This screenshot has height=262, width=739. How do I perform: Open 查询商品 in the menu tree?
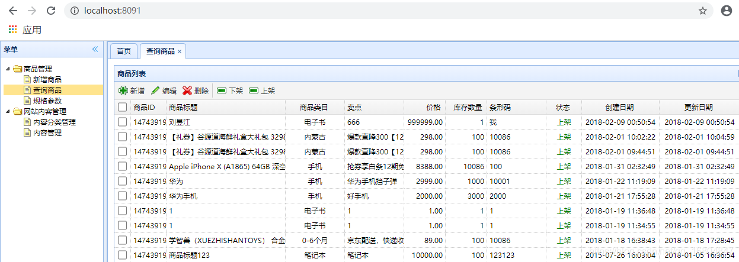[47, 90]
